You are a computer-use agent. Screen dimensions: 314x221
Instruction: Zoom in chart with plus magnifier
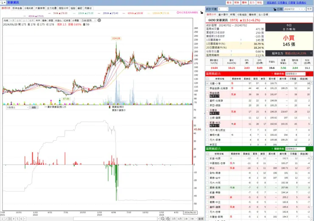coord(168,219)
